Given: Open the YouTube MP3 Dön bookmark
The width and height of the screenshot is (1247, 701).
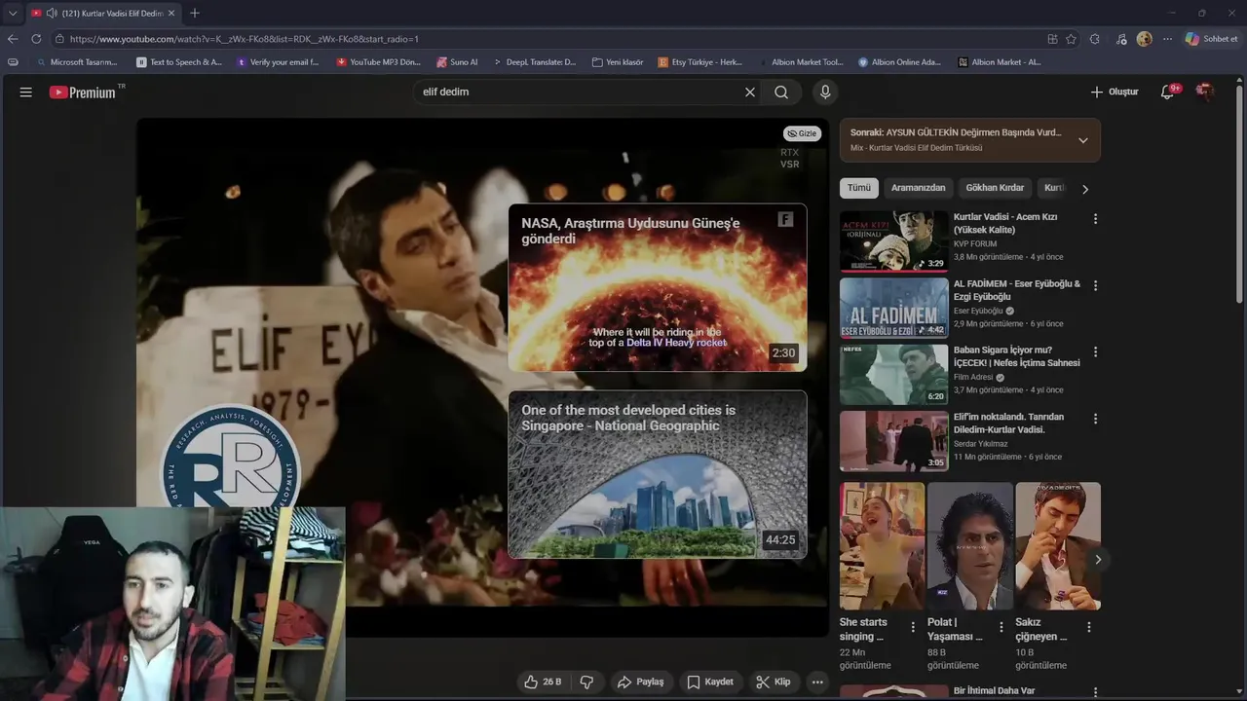Looking at the screenshot, I should coord(378,62).
